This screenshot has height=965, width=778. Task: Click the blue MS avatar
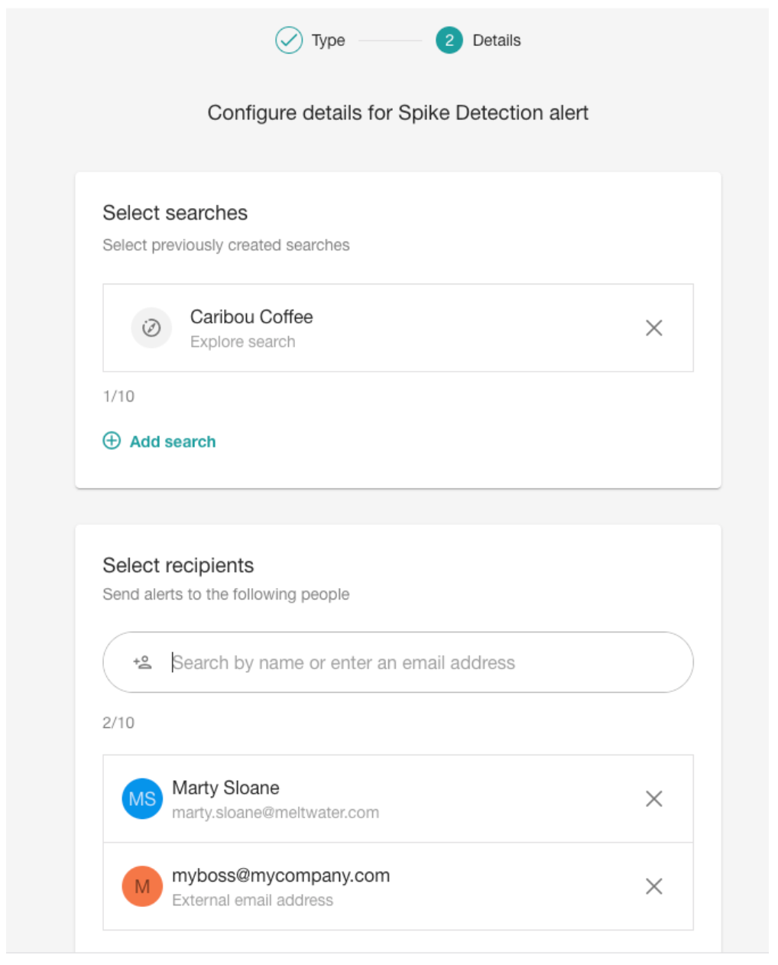(142, 798)
